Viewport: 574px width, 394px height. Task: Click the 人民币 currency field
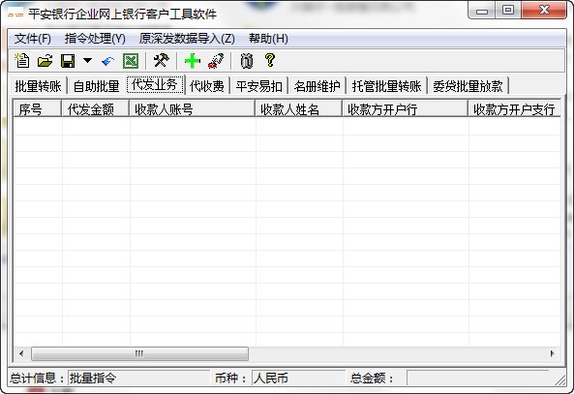point(299,378)
